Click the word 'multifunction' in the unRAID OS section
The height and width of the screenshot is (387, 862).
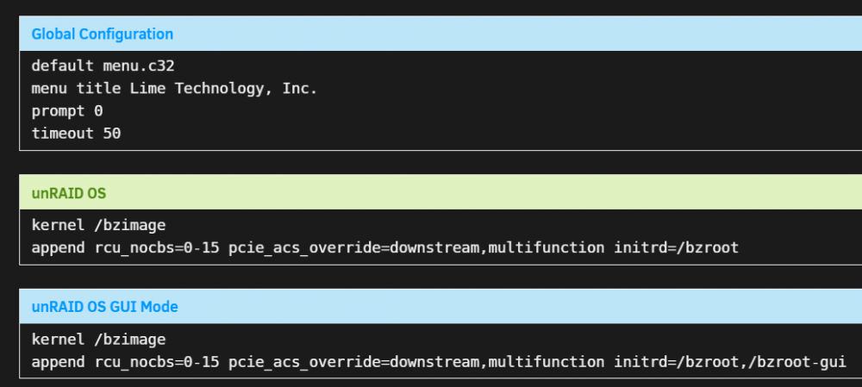[547, 248]
